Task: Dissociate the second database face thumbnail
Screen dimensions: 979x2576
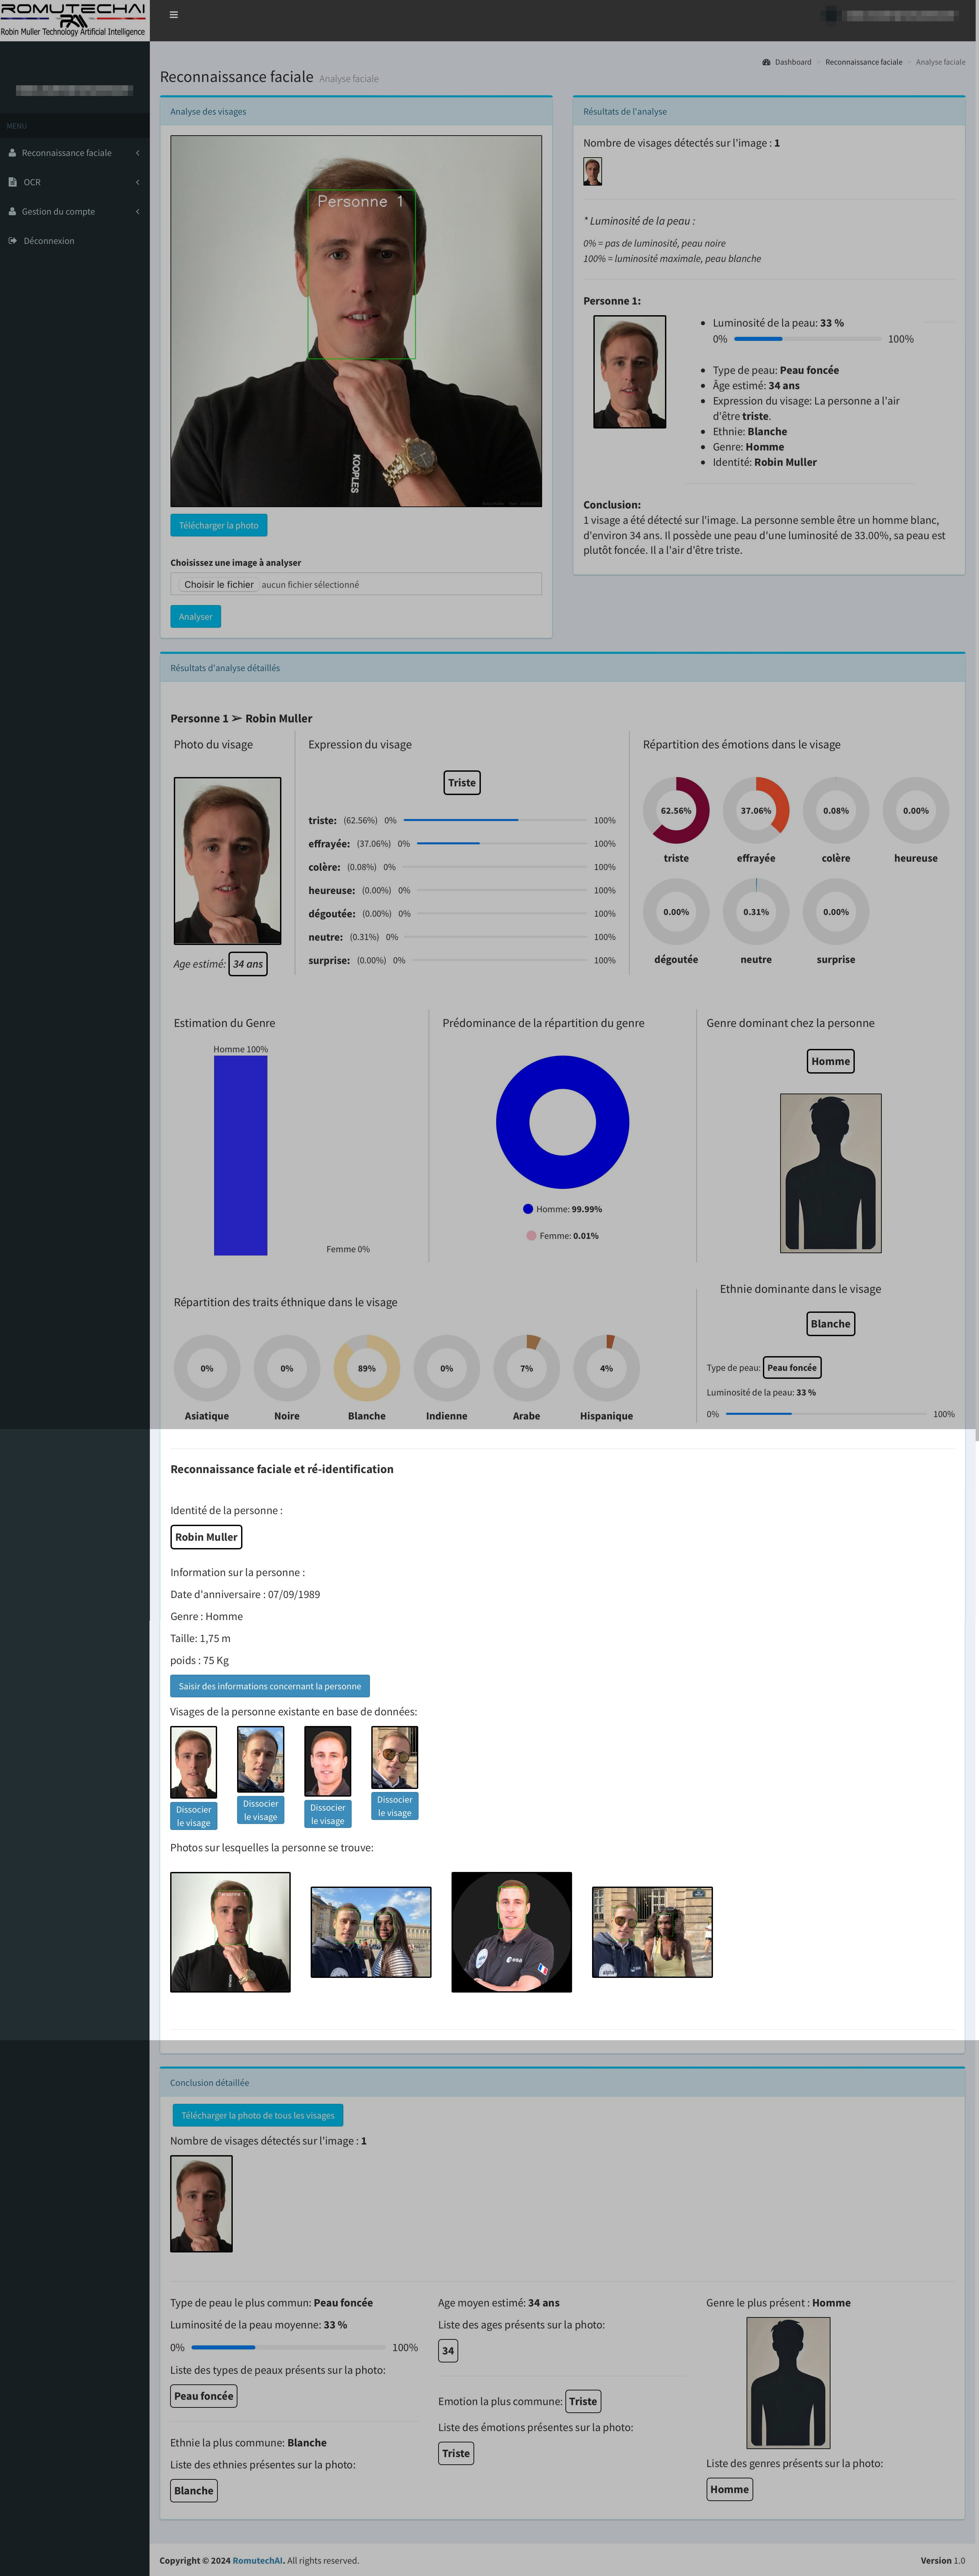Action: 261,1810
